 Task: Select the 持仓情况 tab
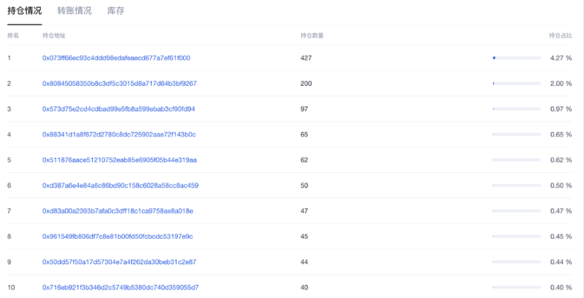(x=24, y=11)
